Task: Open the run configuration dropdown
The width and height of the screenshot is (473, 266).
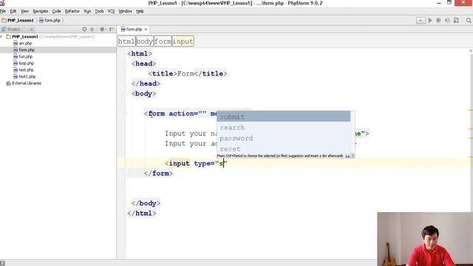Action: click(x=421, y=21)
